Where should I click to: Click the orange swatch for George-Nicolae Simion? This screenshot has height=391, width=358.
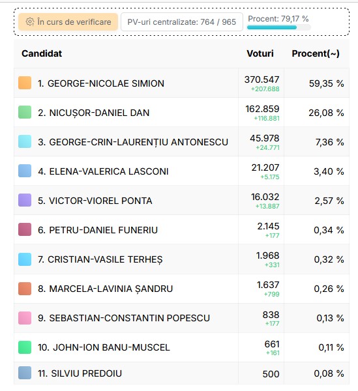click(25, 83)
